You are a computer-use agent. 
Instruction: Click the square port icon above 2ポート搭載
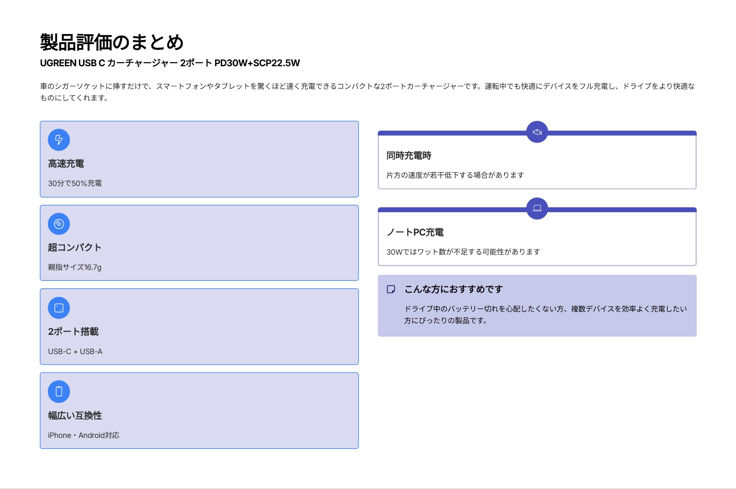(59, 308)
